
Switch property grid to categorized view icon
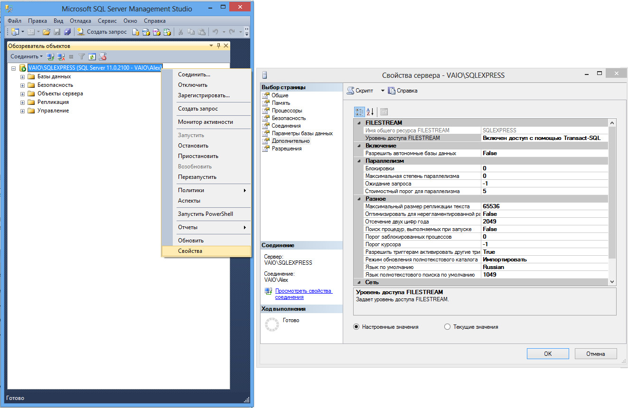pyautogui.click(x=359, y=111)
